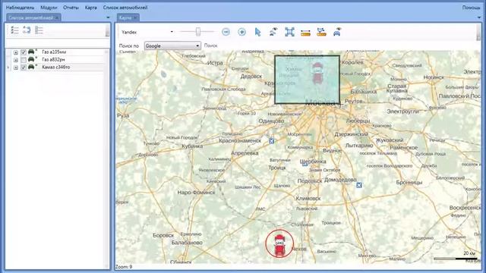Screen dimensions: 486x273
Task: Open the Карта menu
Action: [x=91, y=8]
